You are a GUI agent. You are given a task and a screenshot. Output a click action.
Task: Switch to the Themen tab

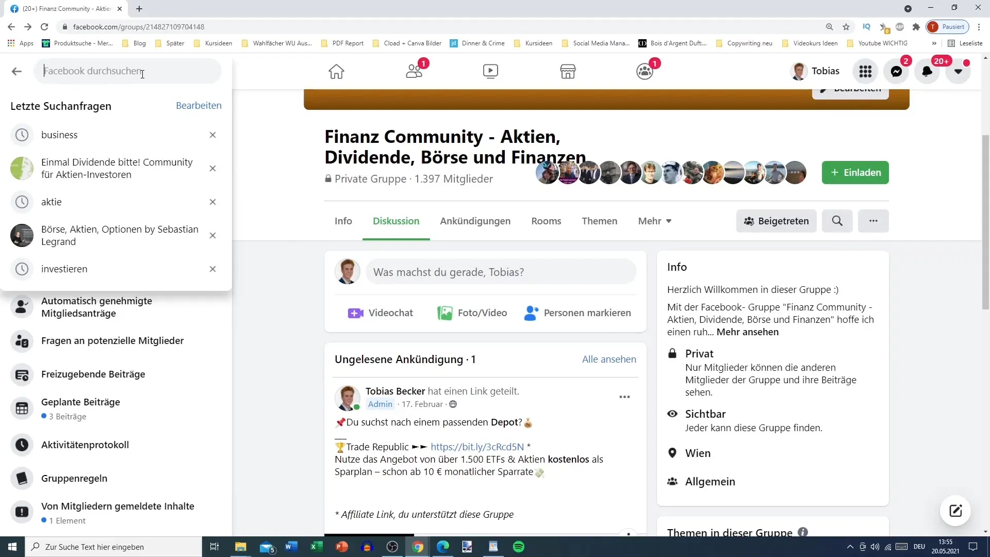click(599, 221)
